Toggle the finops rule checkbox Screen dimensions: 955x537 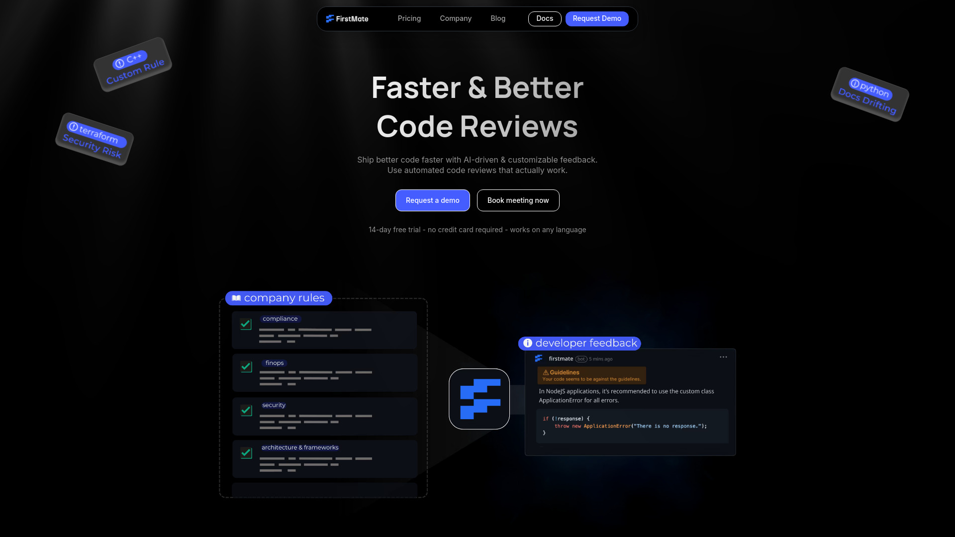click(x=247, y=366)
